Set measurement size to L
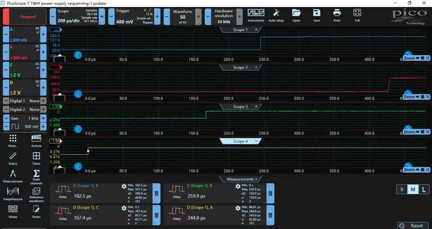 [424, 189]
